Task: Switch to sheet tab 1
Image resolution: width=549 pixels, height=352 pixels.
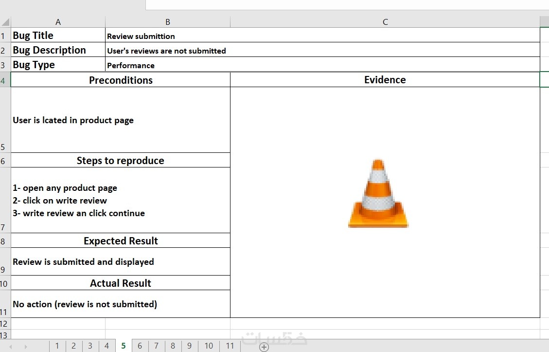Action: [x=57, y=346]
